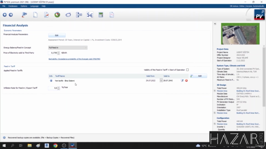
Task: Click the Building 01-Roof Area Sout... link in 3D Design
Action: coord(248,91)
